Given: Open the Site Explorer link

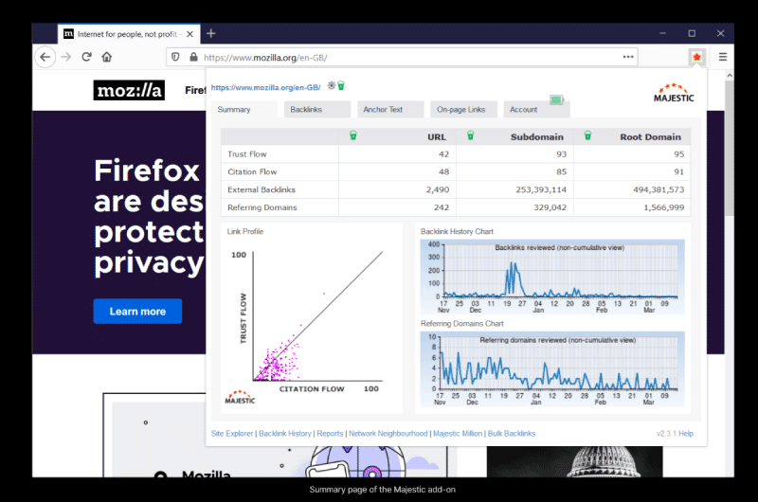Looking at the screenshot, I should pos(232,434).
